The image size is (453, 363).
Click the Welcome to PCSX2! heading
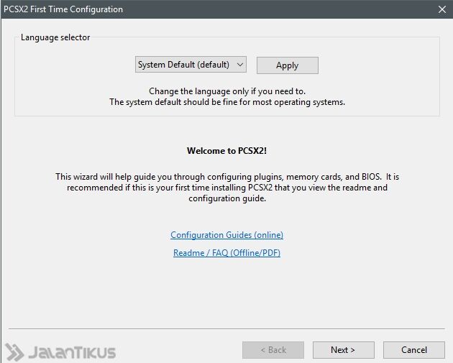coord(226,151)
